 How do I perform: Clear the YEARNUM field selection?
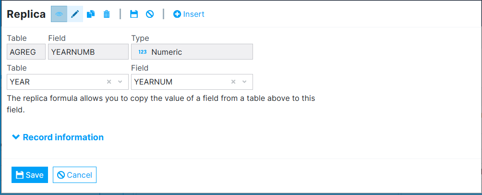click(233, 82)
